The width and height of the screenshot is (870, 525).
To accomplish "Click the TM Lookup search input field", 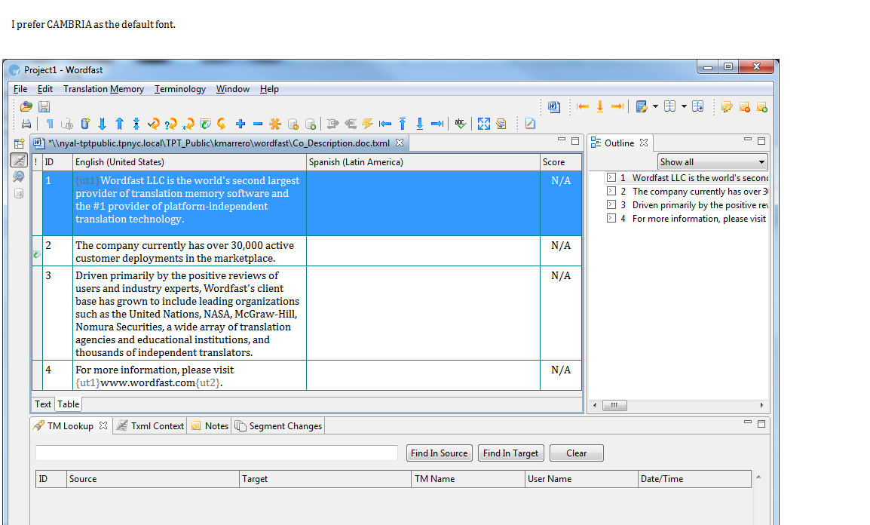I will (216, 453).
